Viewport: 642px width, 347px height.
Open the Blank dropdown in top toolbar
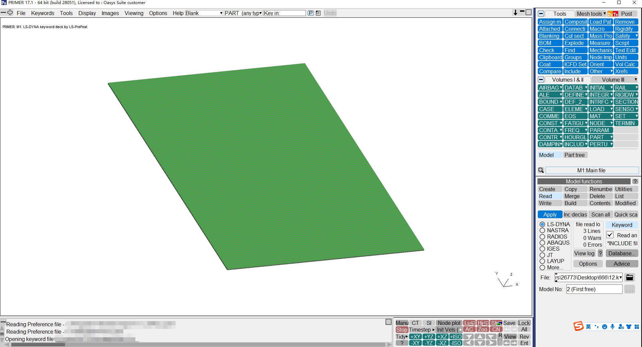tap(204, 13)
